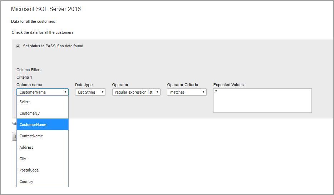Image resolution: width=334 pixels, height=195 pixels.
Task: Click the Column Filters section label
Action: [x=29, y=70]
